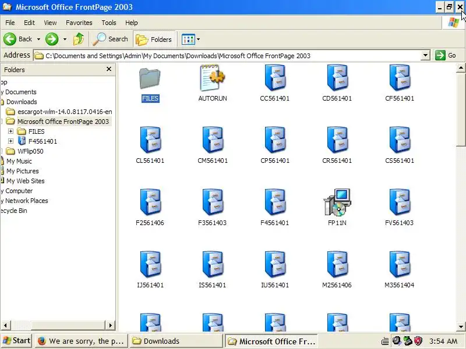Open the Forward history dropdown arrow

pos(65,39)
